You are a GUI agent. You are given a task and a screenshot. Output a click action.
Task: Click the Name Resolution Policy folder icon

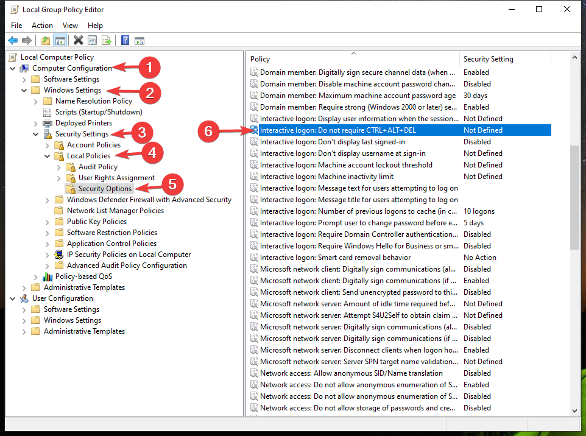tap(48, 101)
